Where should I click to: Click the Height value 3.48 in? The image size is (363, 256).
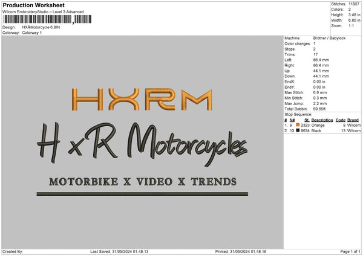pyautogui.click(x=355, y=14)
